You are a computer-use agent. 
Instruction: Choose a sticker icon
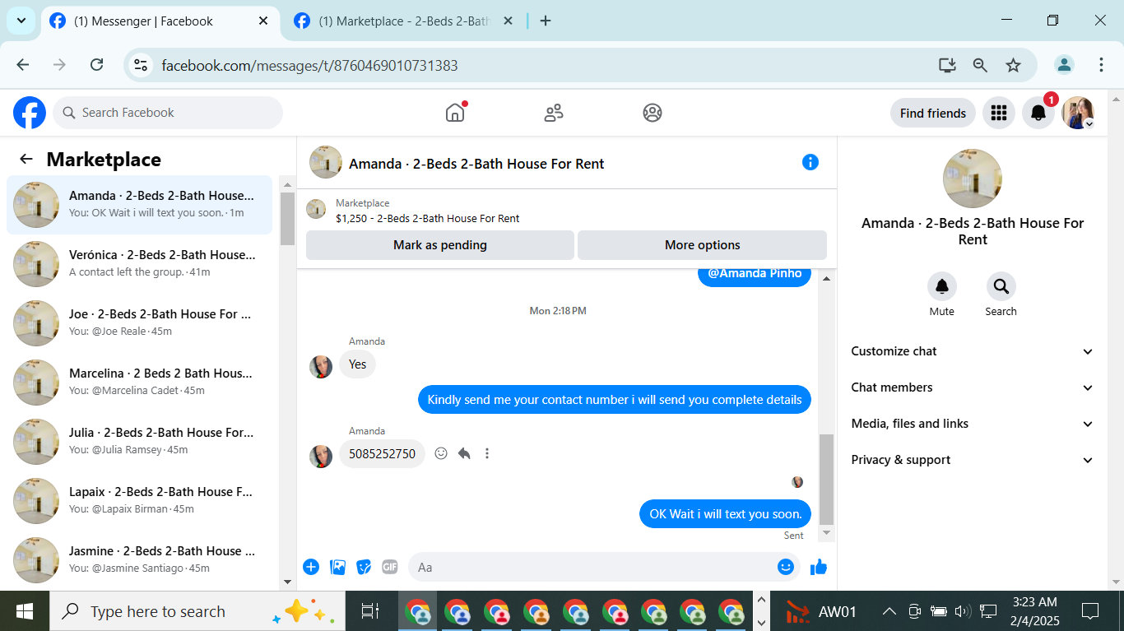point(364,567)
